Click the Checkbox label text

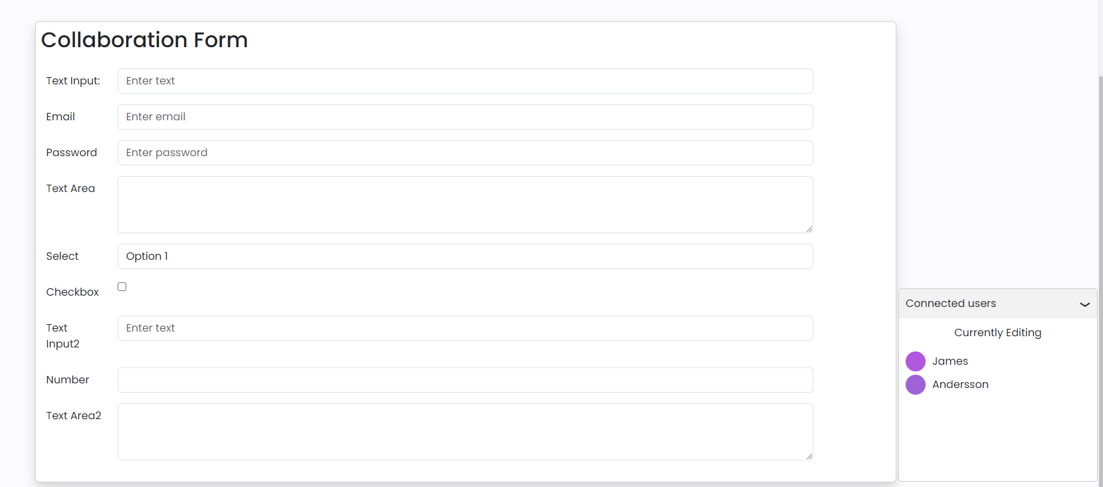pos(72,292)
